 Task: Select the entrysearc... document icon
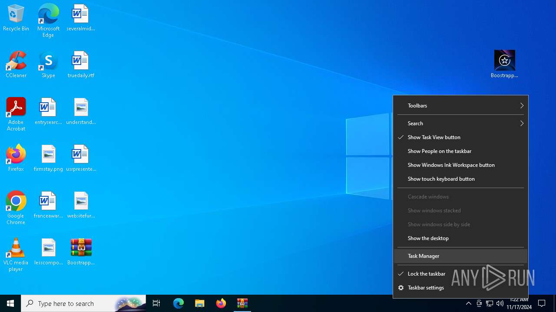(48, 112)
